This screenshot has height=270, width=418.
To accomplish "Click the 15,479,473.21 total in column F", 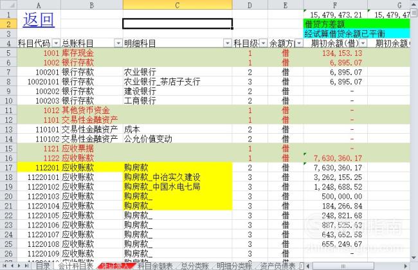I will [x=335, y=15].
